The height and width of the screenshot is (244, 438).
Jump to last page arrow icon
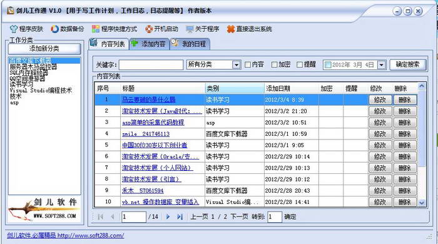coord(180,216)
